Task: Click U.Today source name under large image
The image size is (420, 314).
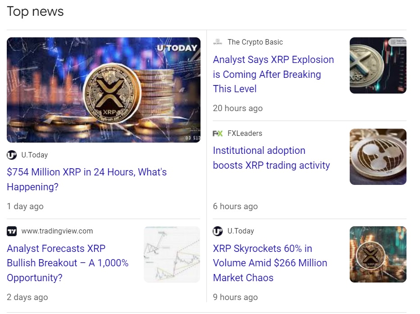Action: pyautogui.click(x=35, y=155)
